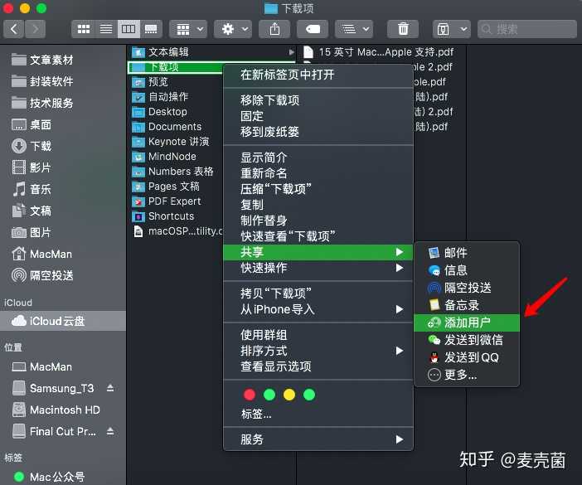Go forward with the right arrow button
The width and height of the screenshot is (582, 485).
click(36, 29)
